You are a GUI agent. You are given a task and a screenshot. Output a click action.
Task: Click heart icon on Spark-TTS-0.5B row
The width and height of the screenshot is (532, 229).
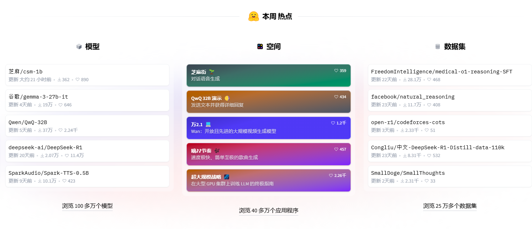pyautogui.click(x=64, y=181)
